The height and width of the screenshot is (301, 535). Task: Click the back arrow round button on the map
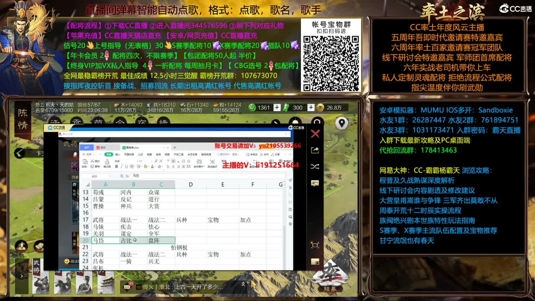[x=20, y=153]
